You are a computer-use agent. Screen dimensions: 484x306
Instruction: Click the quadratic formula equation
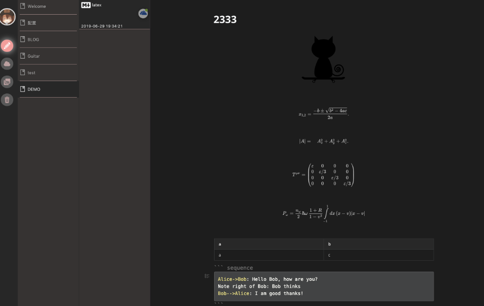[x=324, y=114]
